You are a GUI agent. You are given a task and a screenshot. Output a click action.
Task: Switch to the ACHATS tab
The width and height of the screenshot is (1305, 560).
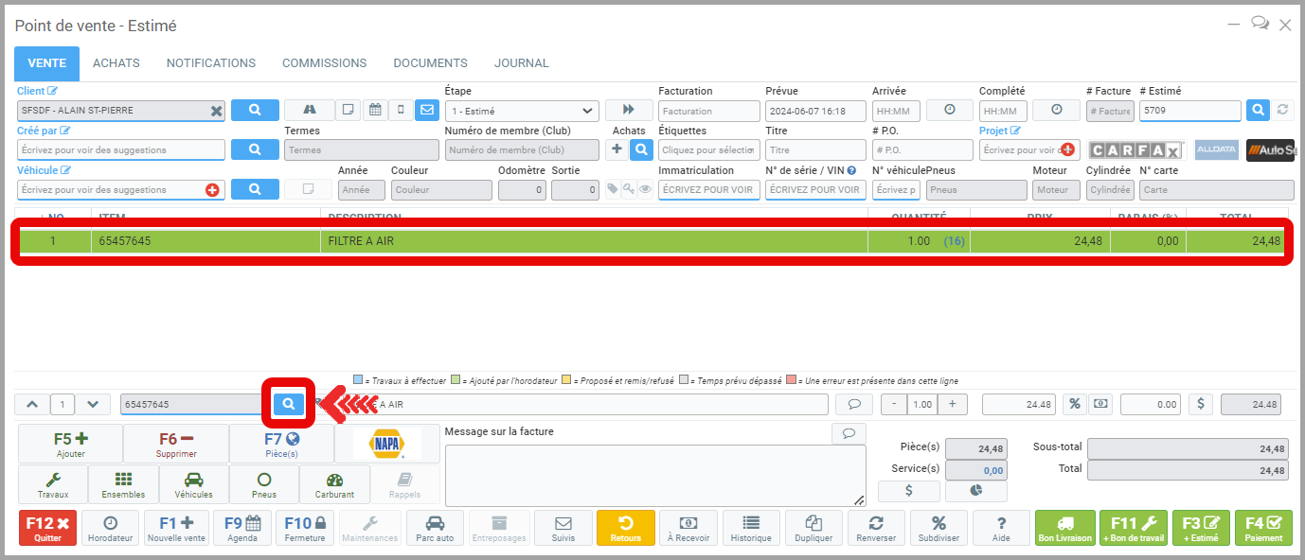pyautogui.click(x=116, y=63)
